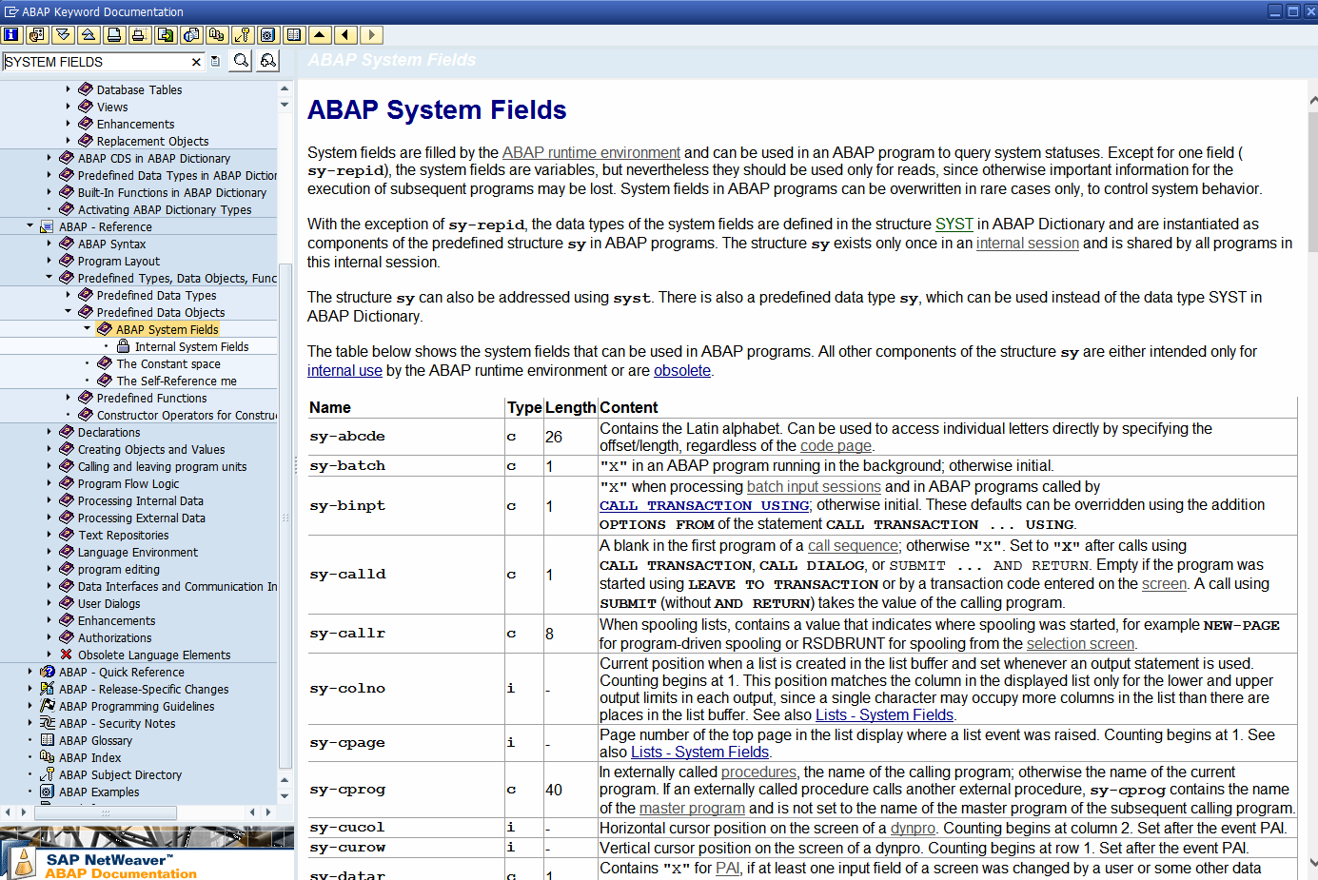Click tree scrollbar down arrow button

click(285, 795)
